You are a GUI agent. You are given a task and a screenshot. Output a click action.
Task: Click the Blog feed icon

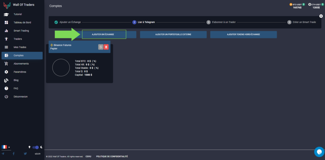click(x=6, y=80)
